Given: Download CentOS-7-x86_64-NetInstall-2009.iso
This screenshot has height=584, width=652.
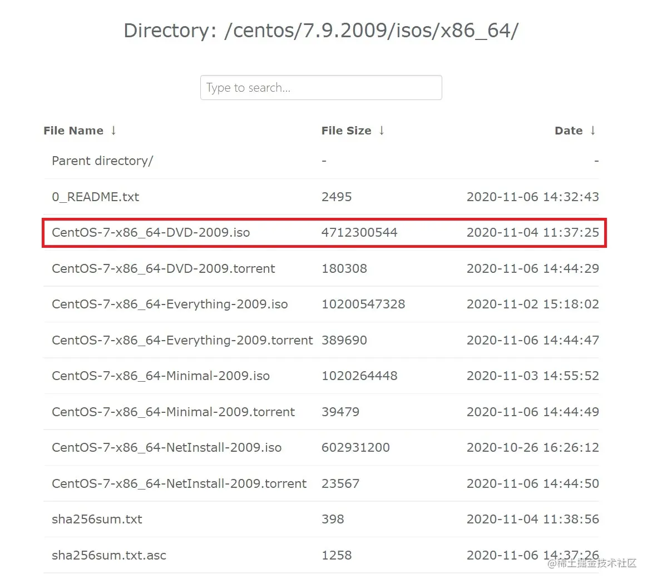Looking at the screenshot, I should (166, 448).
